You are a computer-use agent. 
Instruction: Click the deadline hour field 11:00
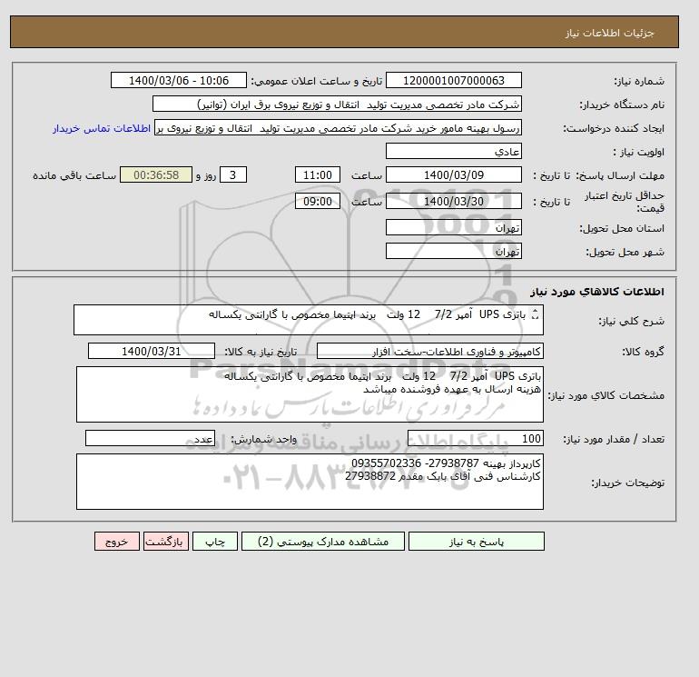pos(318,175)
